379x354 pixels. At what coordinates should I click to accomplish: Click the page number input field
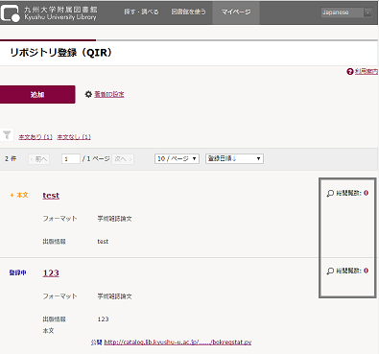71,159
